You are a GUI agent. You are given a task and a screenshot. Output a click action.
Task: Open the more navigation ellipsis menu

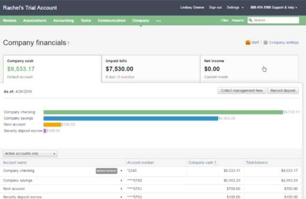[x=158, y=21]
